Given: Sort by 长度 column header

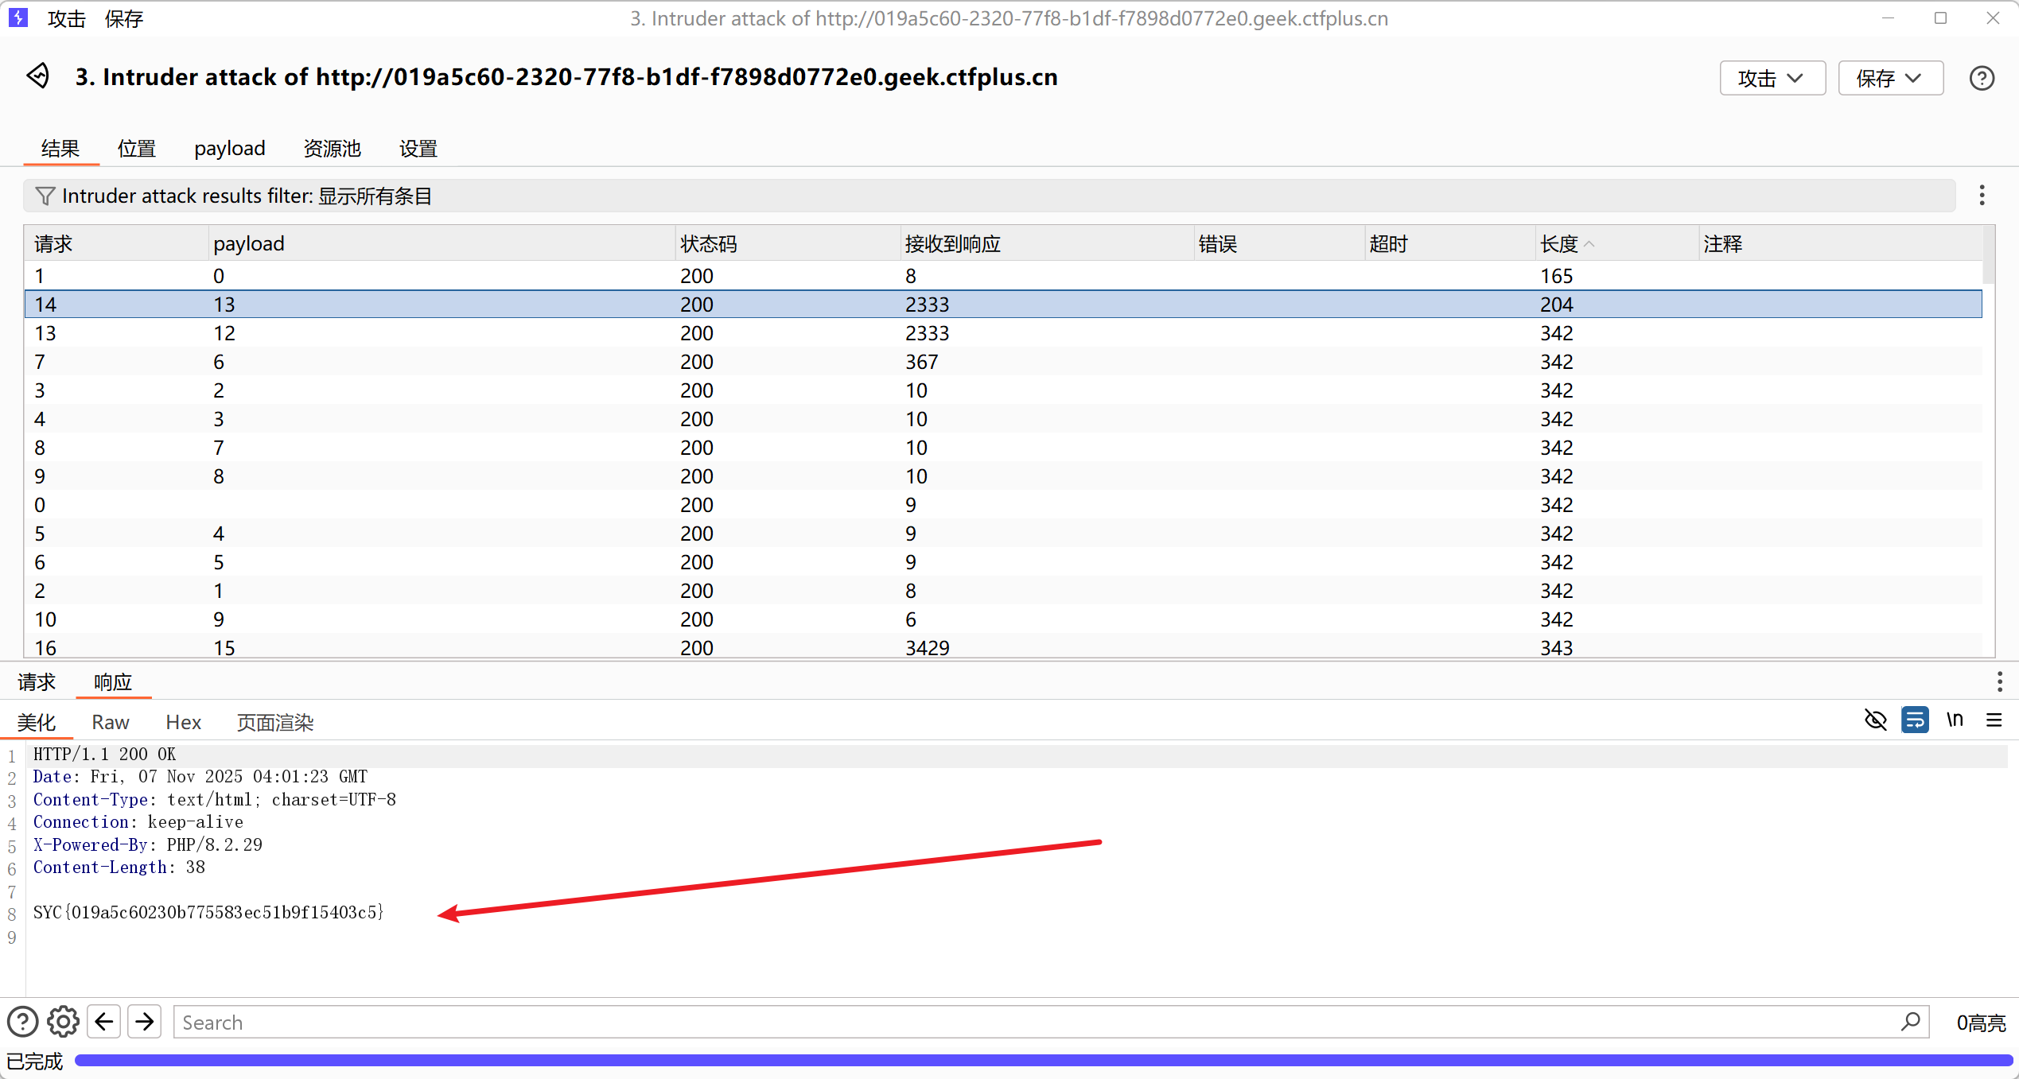Looking at the screenshot, I should 1559,244.
